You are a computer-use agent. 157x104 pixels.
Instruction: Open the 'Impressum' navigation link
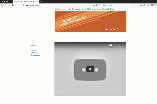96,9
